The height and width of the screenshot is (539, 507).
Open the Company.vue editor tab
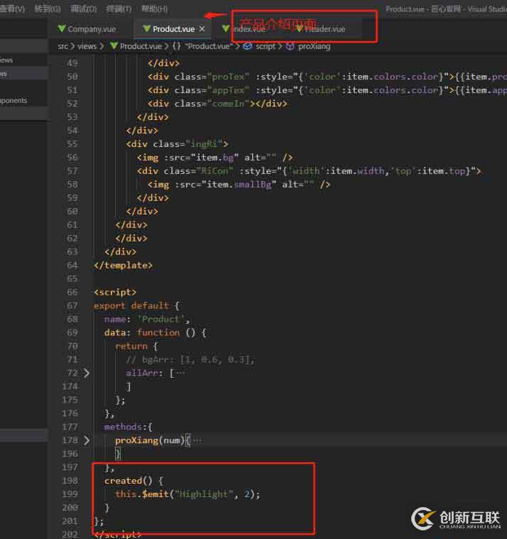point(87,29)
